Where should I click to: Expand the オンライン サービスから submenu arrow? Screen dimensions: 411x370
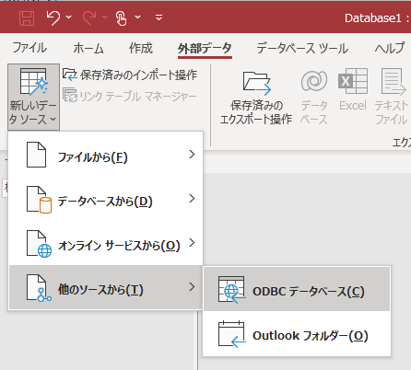pos(192,243)
